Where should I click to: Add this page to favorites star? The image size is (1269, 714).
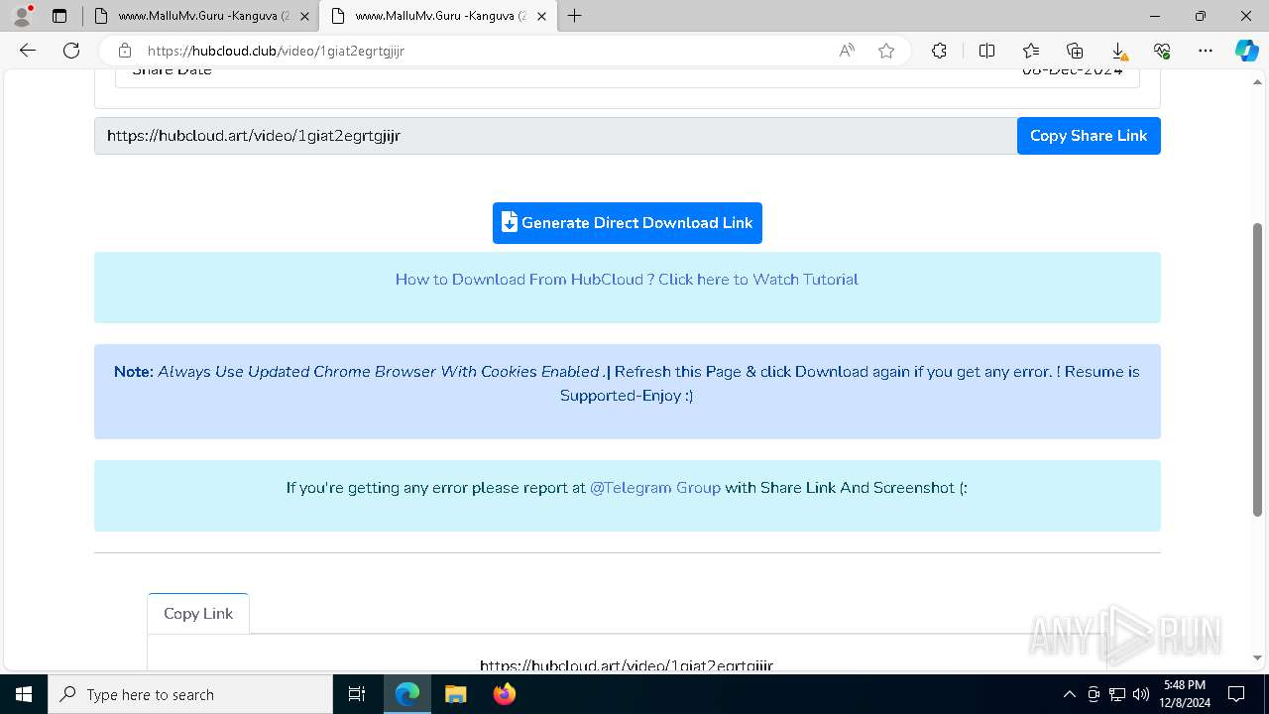pos(886,51)
